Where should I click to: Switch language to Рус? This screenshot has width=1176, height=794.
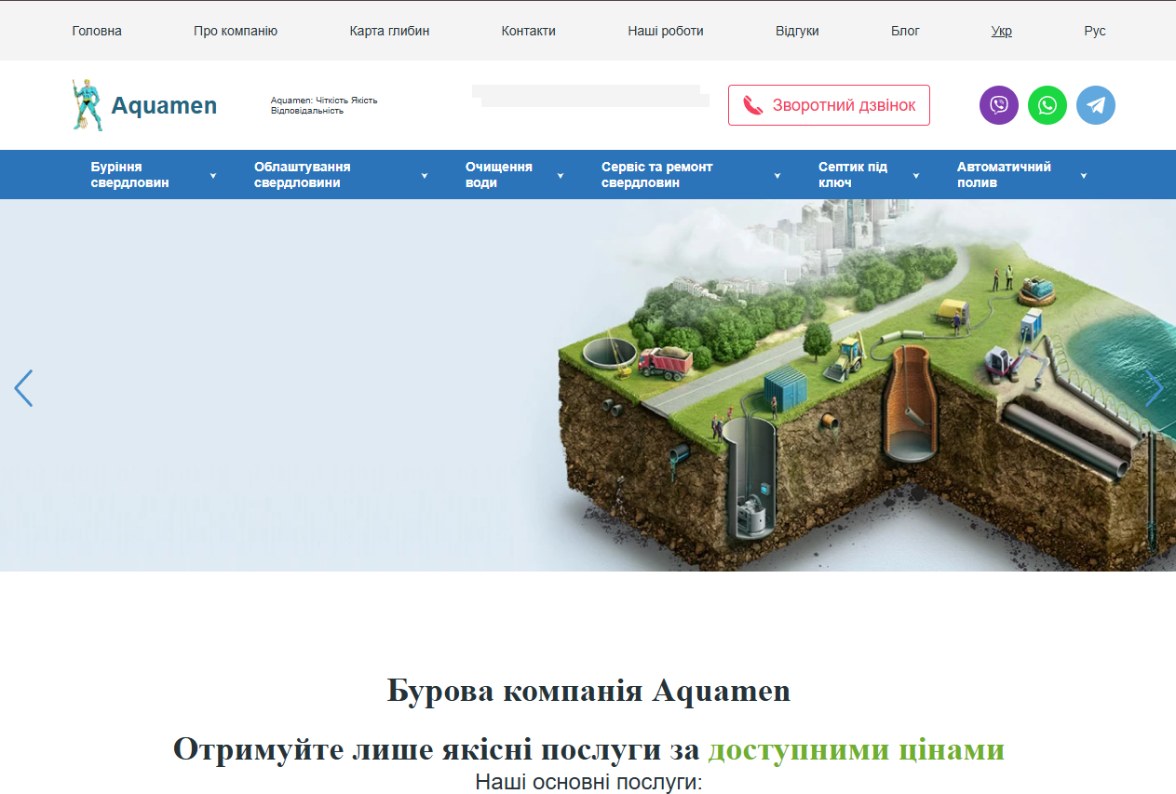click(x=1095, y=31)
